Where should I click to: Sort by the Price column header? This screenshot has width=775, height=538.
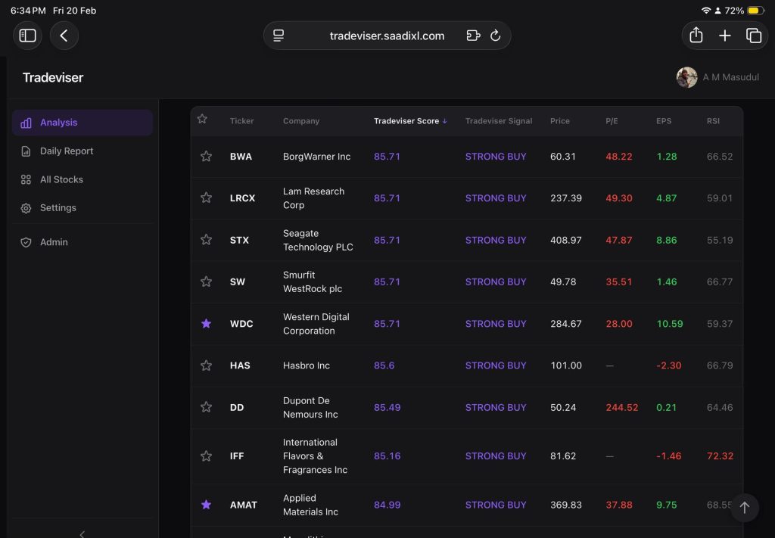560,121
